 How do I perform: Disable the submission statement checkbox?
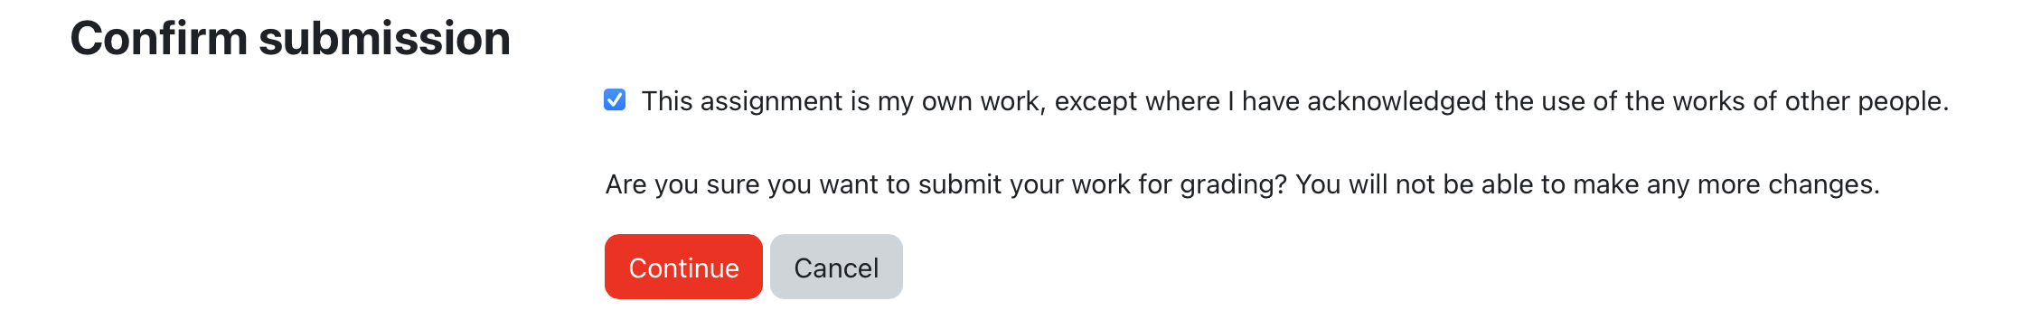(x=615, y=99)
